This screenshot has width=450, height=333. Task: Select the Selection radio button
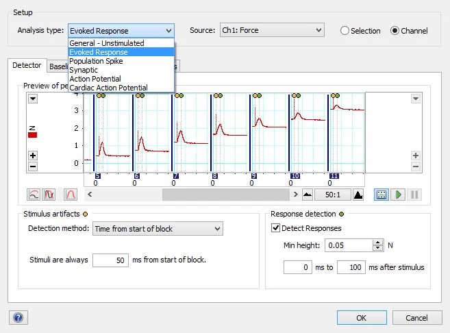pyautogui.click(x=345, y=31)
